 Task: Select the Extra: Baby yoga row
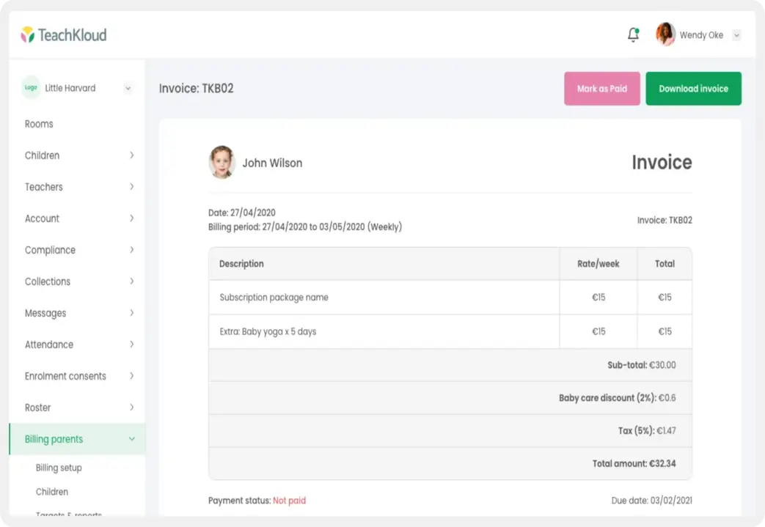450,331
